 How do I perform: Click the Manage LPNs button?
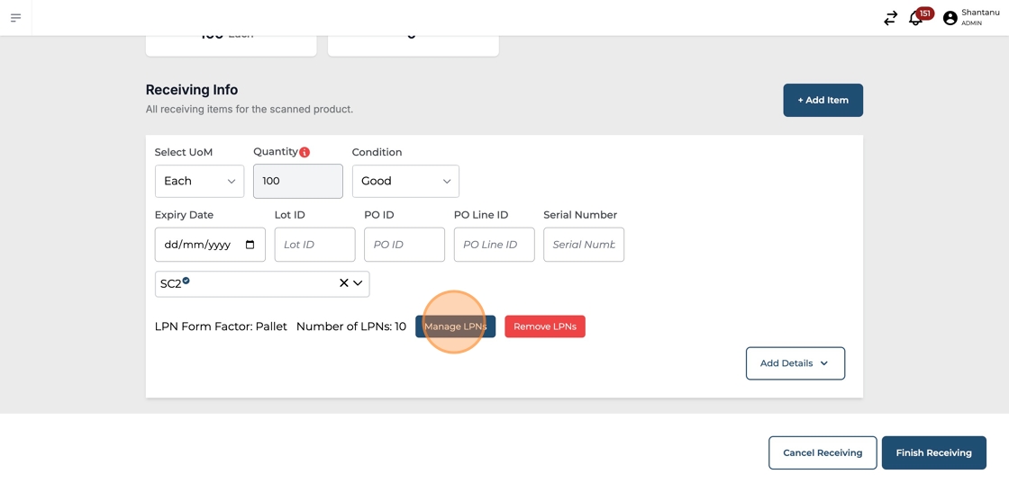pyautogui.click(x=455, y=327)
